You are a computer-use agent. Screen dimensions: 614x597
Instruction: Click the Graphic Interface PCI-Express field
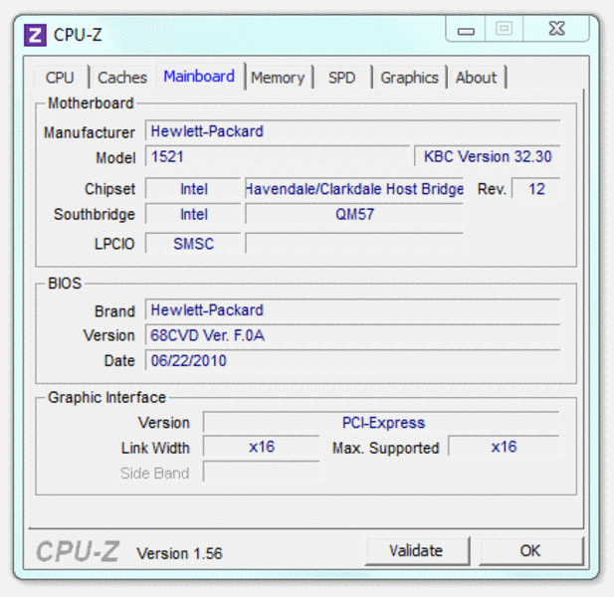click(381, 423)
